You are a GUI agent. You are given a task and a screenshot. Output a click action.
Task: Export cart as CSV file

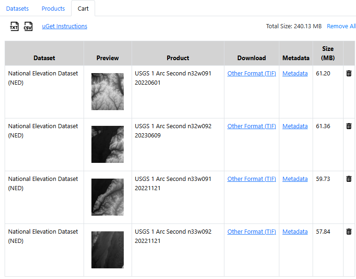pyautogui.click(x=28, y=27)
